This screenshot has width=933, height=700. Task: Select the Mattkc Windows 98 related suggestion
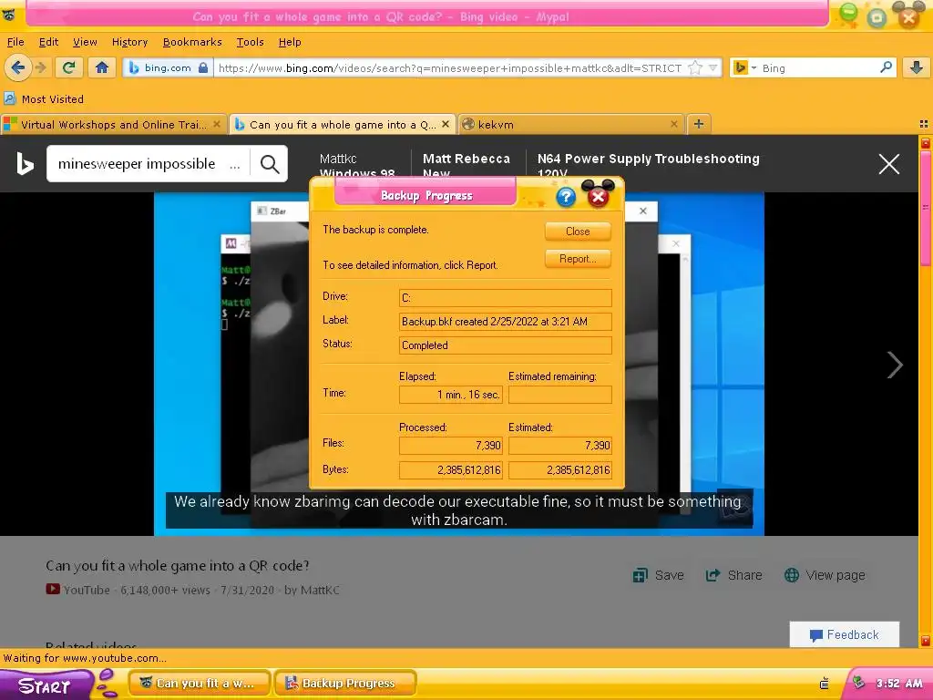click(357, 165)
